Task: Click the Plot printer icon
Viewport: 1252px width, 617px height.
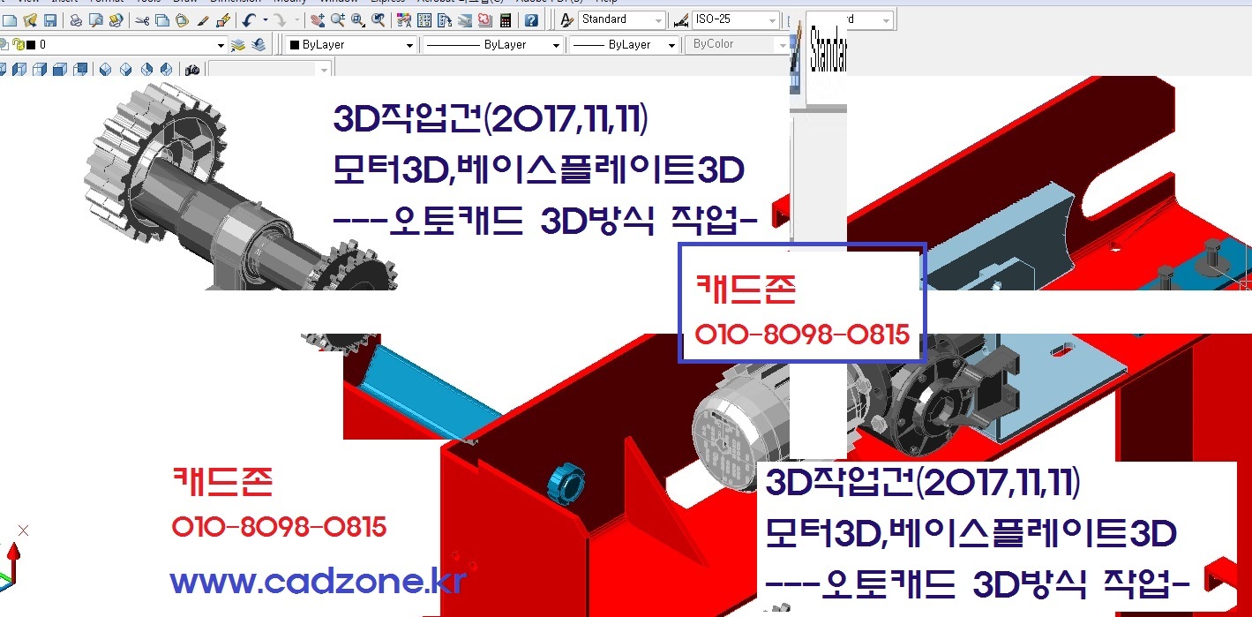Action: [x=76, y=20]
